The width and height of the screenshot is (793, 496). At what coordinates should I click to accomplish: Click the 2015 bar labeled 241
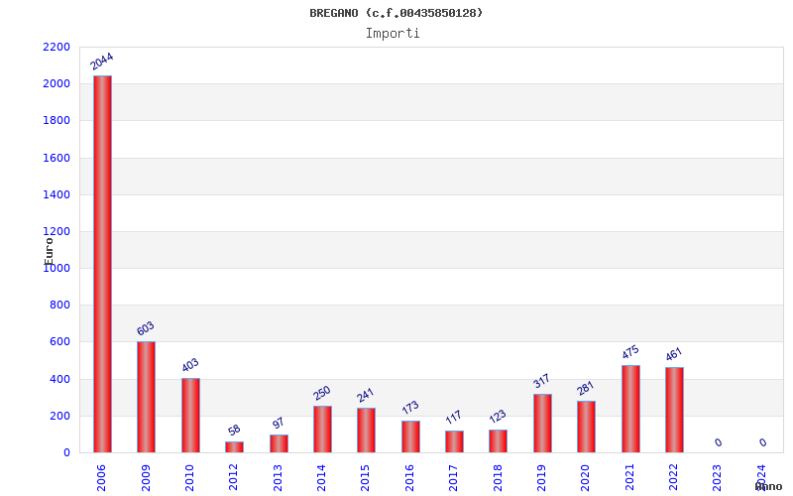tap(366, 431)
